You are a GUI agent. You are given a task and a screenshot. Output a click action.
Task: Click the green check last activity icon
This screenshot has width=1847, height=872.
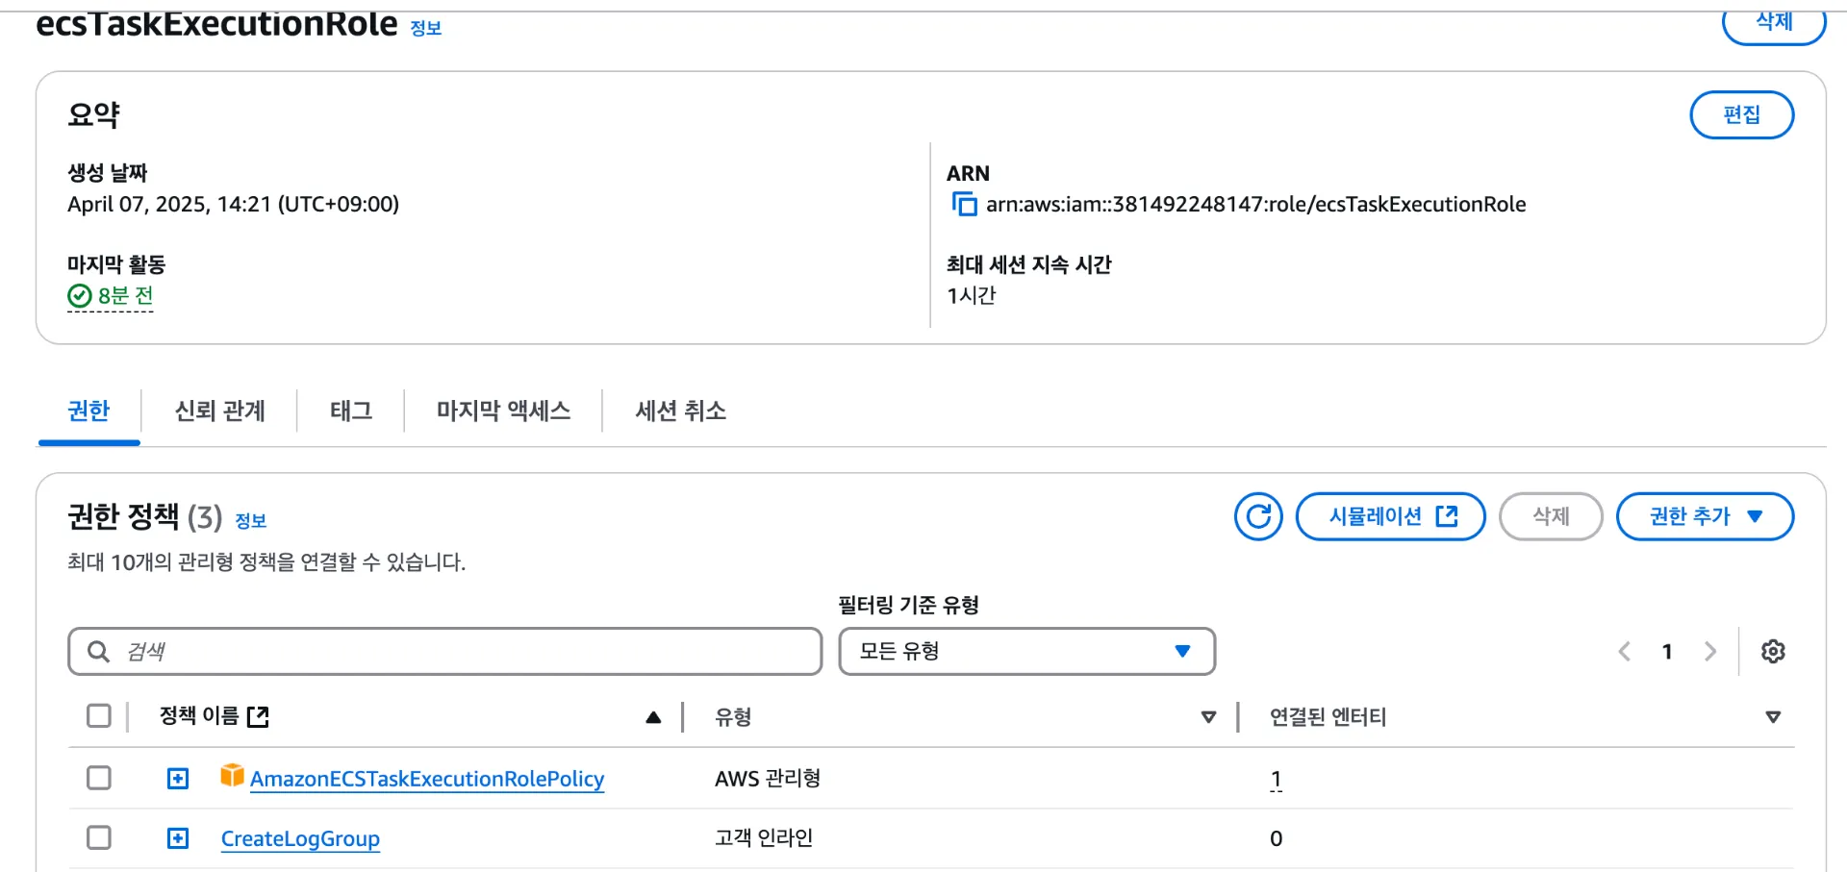coord(80,296)
